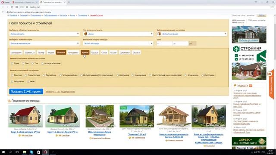Open Windows taskbar search

click(x=10, y=152)
